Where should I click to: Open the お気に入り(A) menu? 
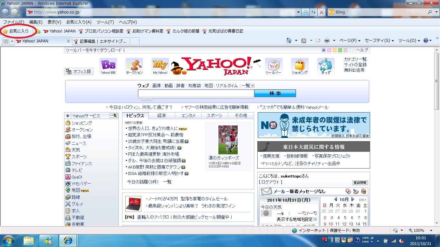coord(79,22)
